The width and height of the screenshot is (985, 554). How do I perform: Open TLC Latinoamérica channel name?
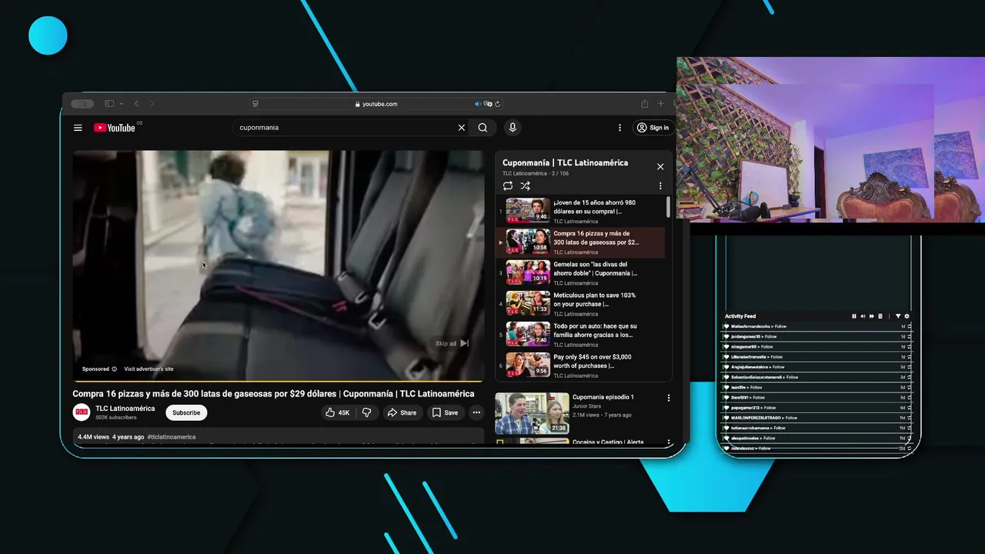125,409
